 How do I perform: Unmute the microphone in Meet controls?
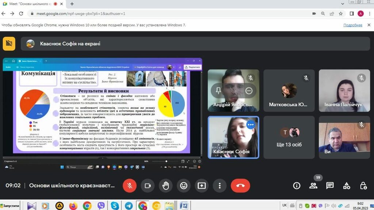click(129, 186)
